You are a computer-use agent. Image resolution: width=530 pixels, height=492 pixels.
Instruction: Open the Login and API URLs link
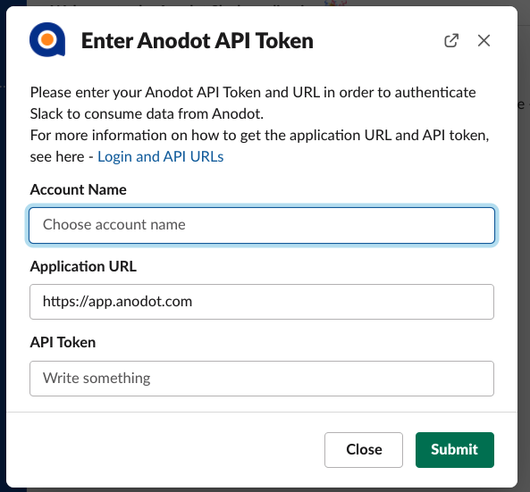tap(161, 156)
